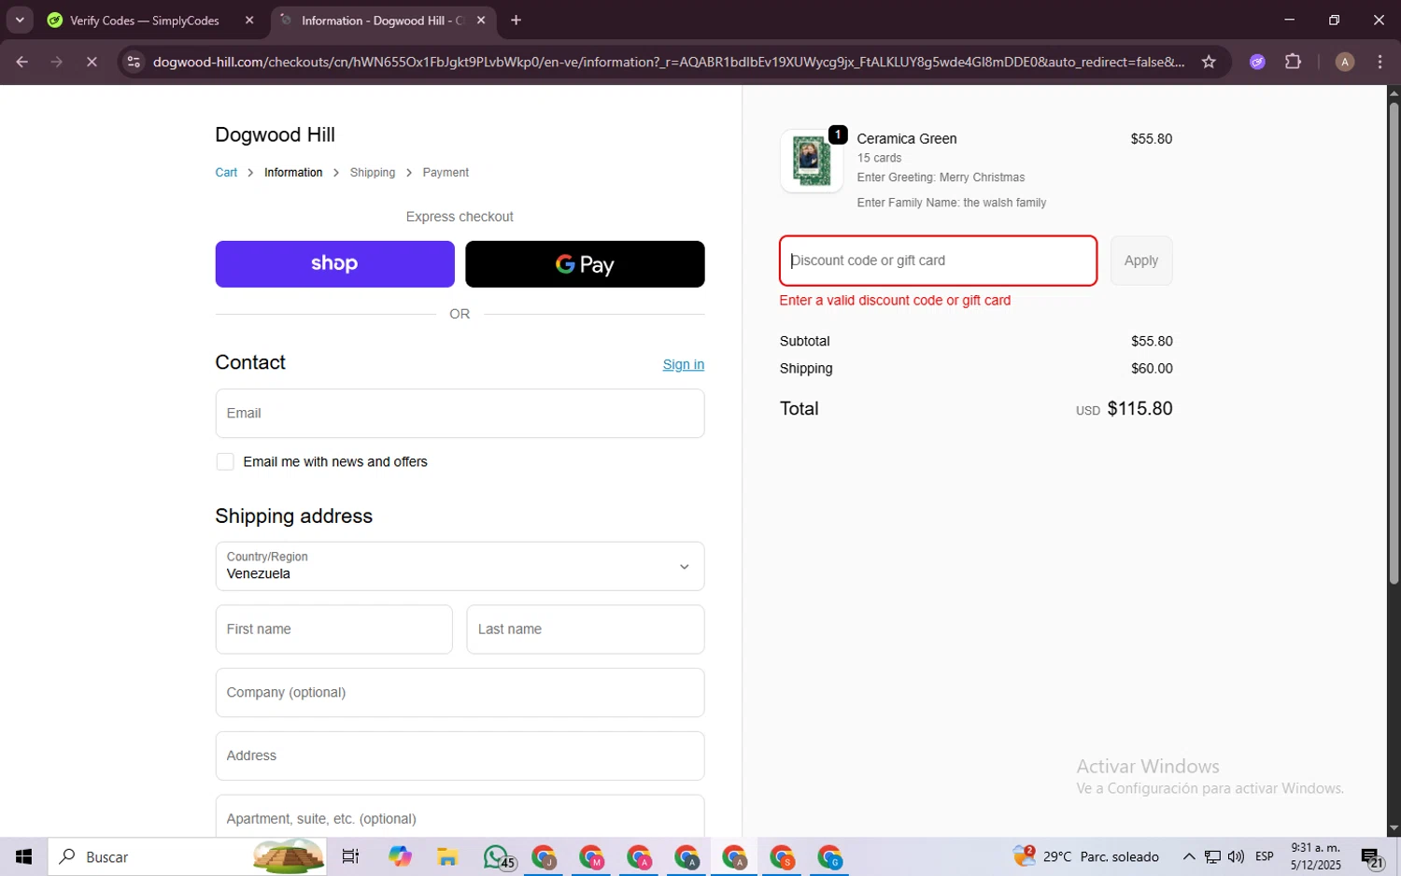Focus the Company (optional) field
Viewport: 1401px width, 876px height.
pyautogui.click(x=460, y=692)
